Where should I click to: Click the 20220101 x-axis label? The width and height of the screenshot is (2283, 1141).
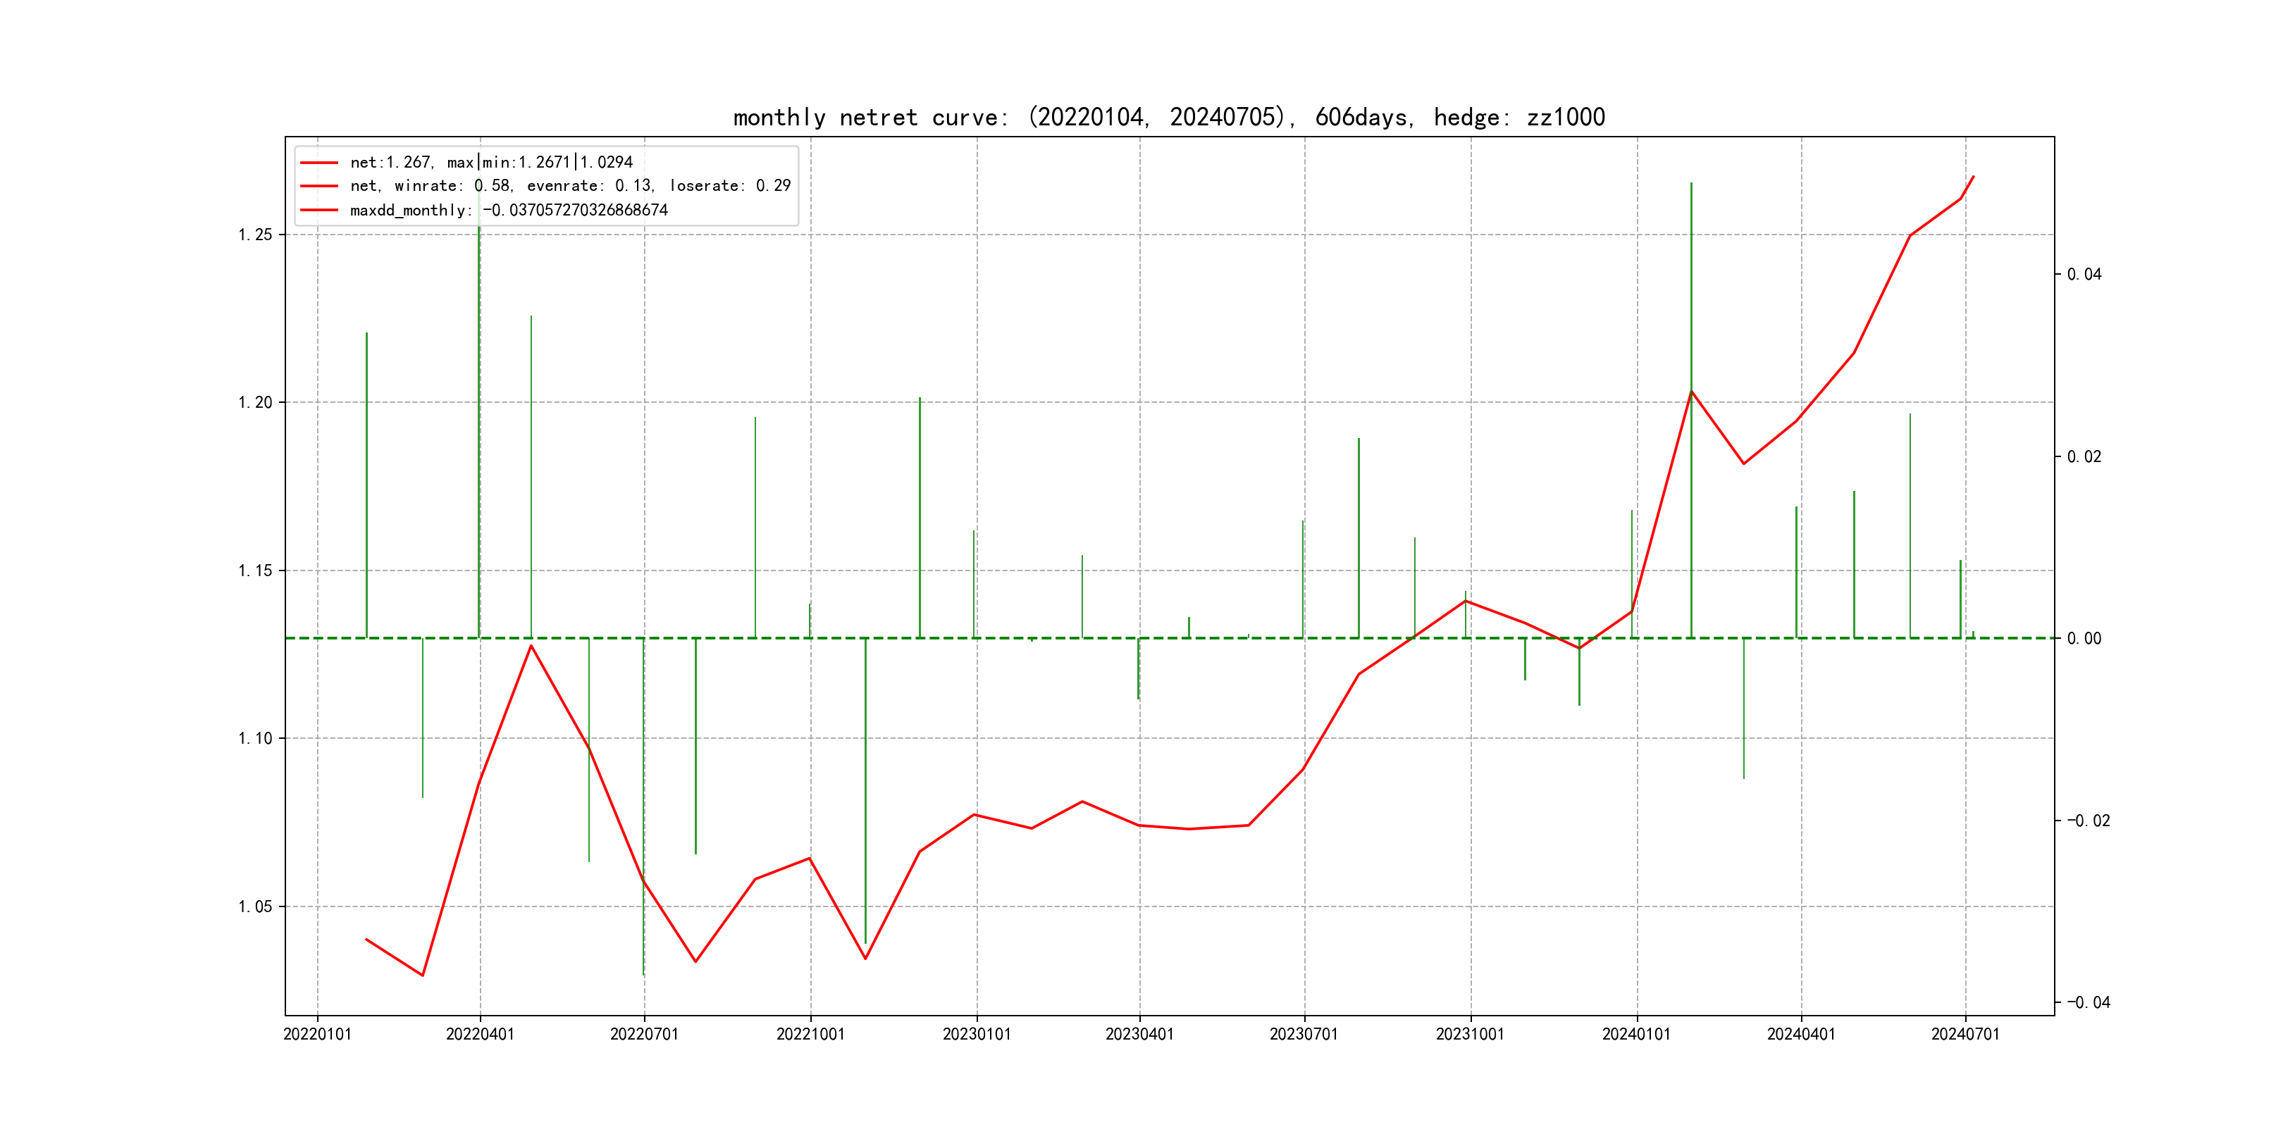[317, 1035]
